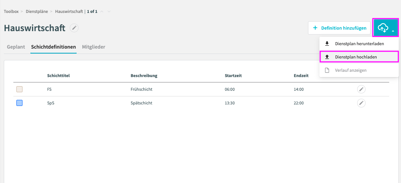This screenshot has width=401, height=183.
Task: Go to previous record with up chevron
Action: point(102,11)
